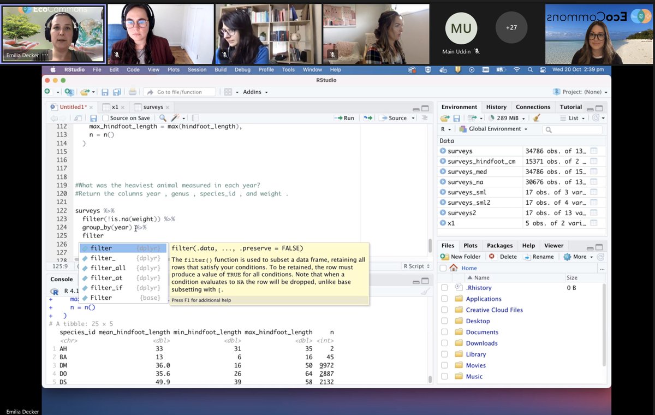Check the box next to Desktop folder
655x415 pixels.
(x=444, y=321)
